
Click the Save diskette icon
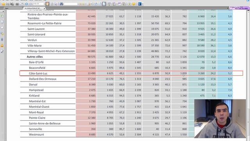click(x=8, y=4)
